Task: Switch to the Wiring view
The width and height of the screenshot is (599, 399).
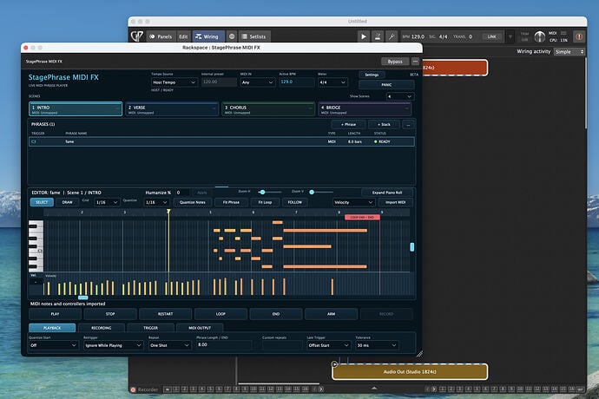Action: pos(208,36)
